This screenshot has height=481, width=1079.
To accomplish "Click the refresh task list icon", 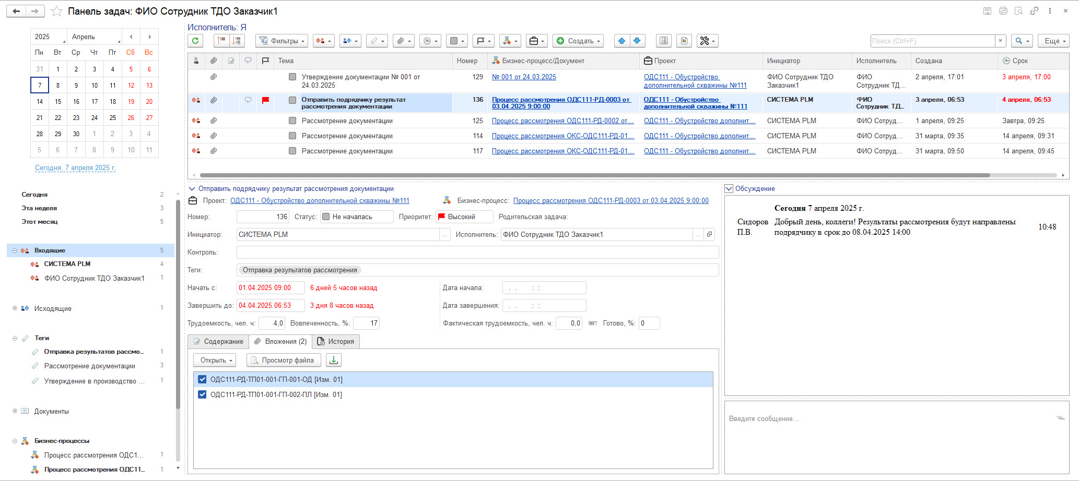I will [195, 41].
